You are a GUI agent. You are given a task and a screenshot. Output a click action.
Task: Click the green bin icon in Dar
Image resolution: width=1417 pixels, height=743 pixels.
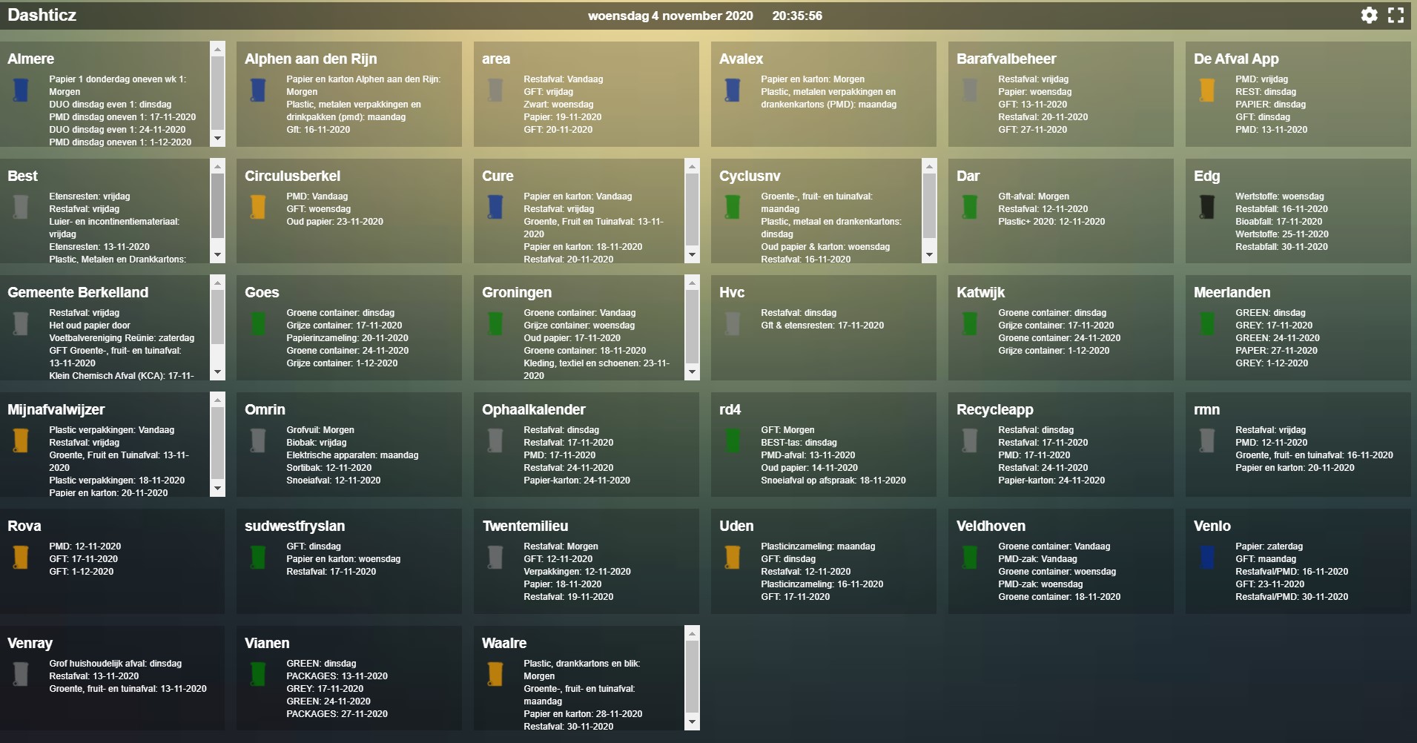click(x=970, y=207)
